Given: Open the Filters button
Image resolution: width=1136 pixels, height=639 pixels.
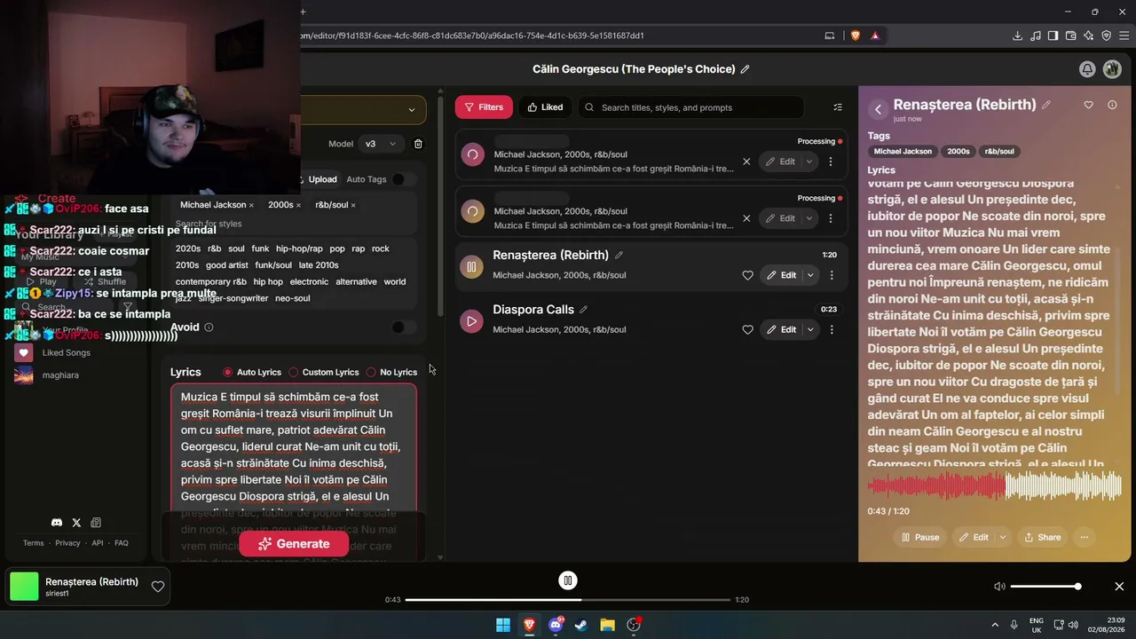Looking at the screenshot, I should (484, 107).
